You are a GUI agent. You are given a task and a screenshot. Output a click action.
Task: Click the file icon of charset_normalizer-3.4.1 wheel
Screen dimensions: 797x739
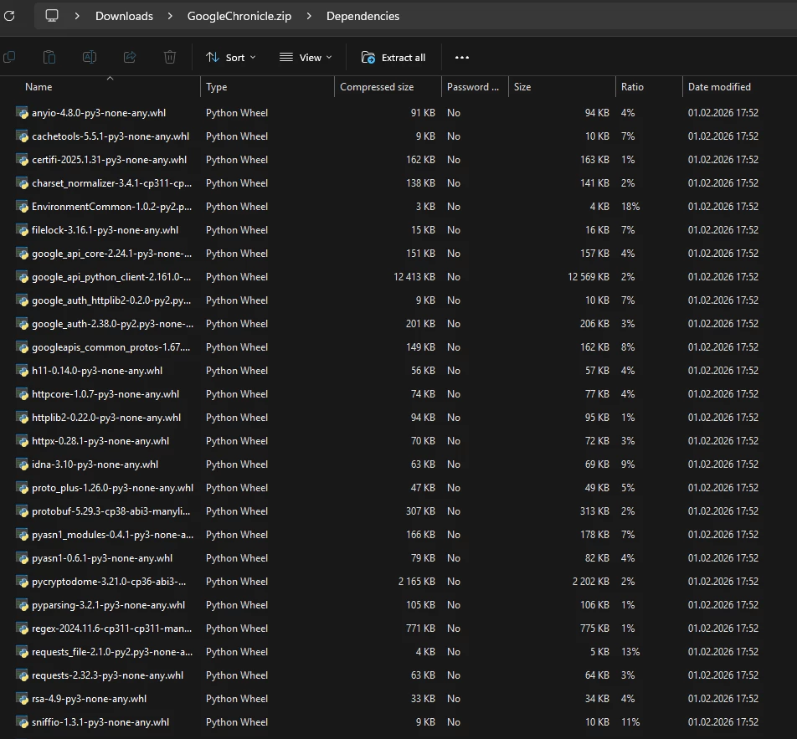22,183
